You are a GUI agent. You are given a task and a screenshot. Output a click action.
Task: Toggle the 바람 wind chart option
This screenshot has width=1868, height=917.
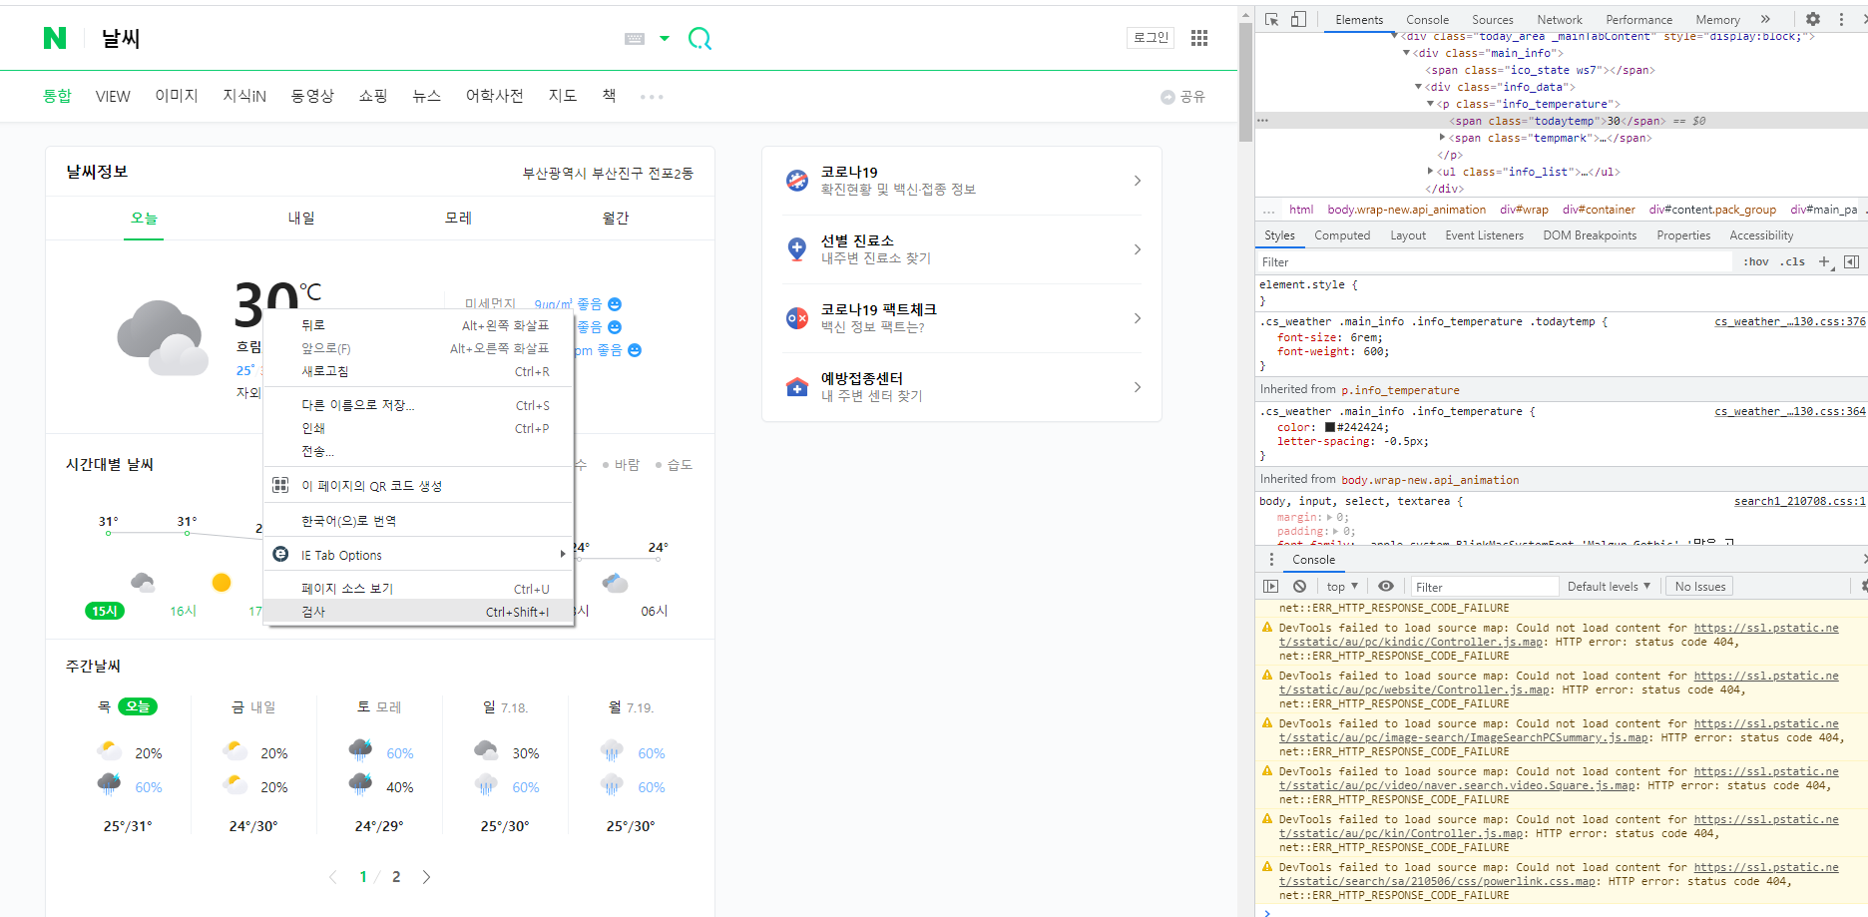point(621,465)
